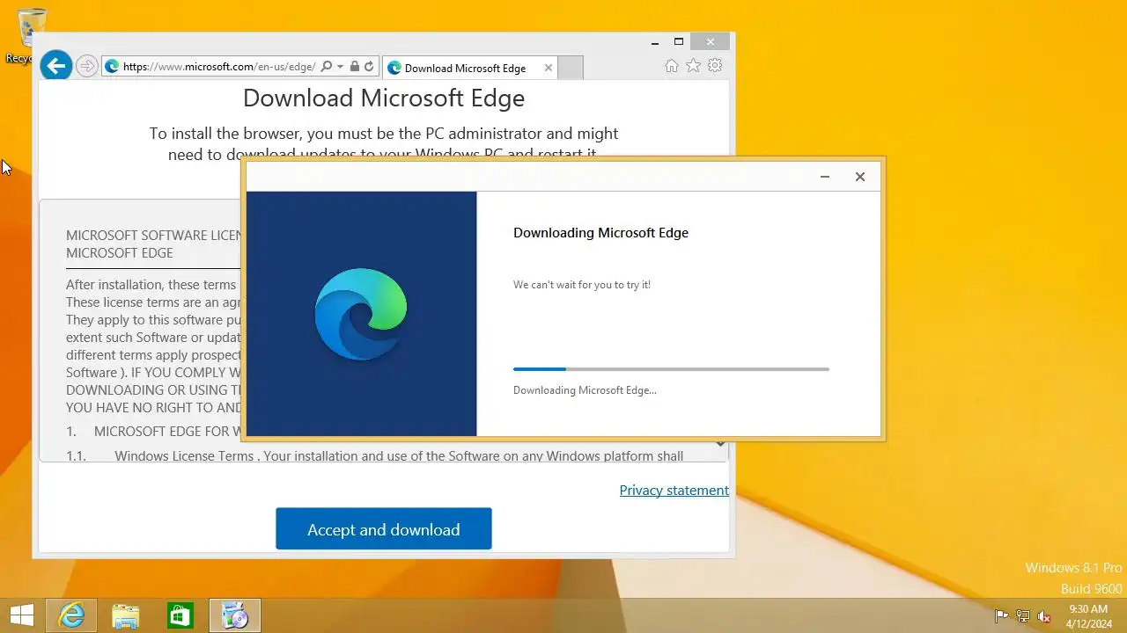Open the Privacy statement link
This screenshot has height=633, width=1127.
pyautogui.click(x=674, y=491)
